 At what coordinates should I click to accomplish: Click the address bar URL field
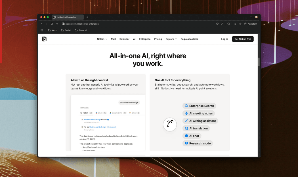[82, 24]
